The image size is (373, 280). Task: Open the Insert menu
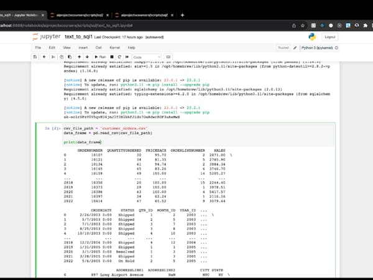(83, 48)
